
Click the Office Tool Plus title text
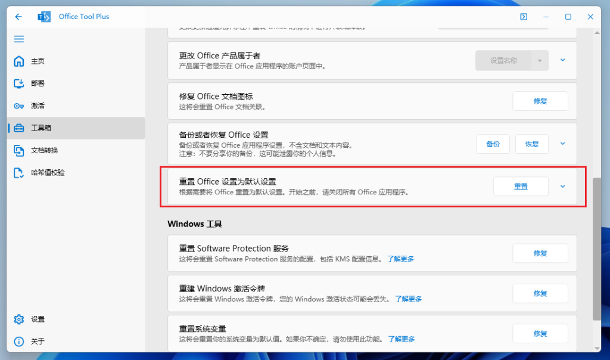point(84,17)
